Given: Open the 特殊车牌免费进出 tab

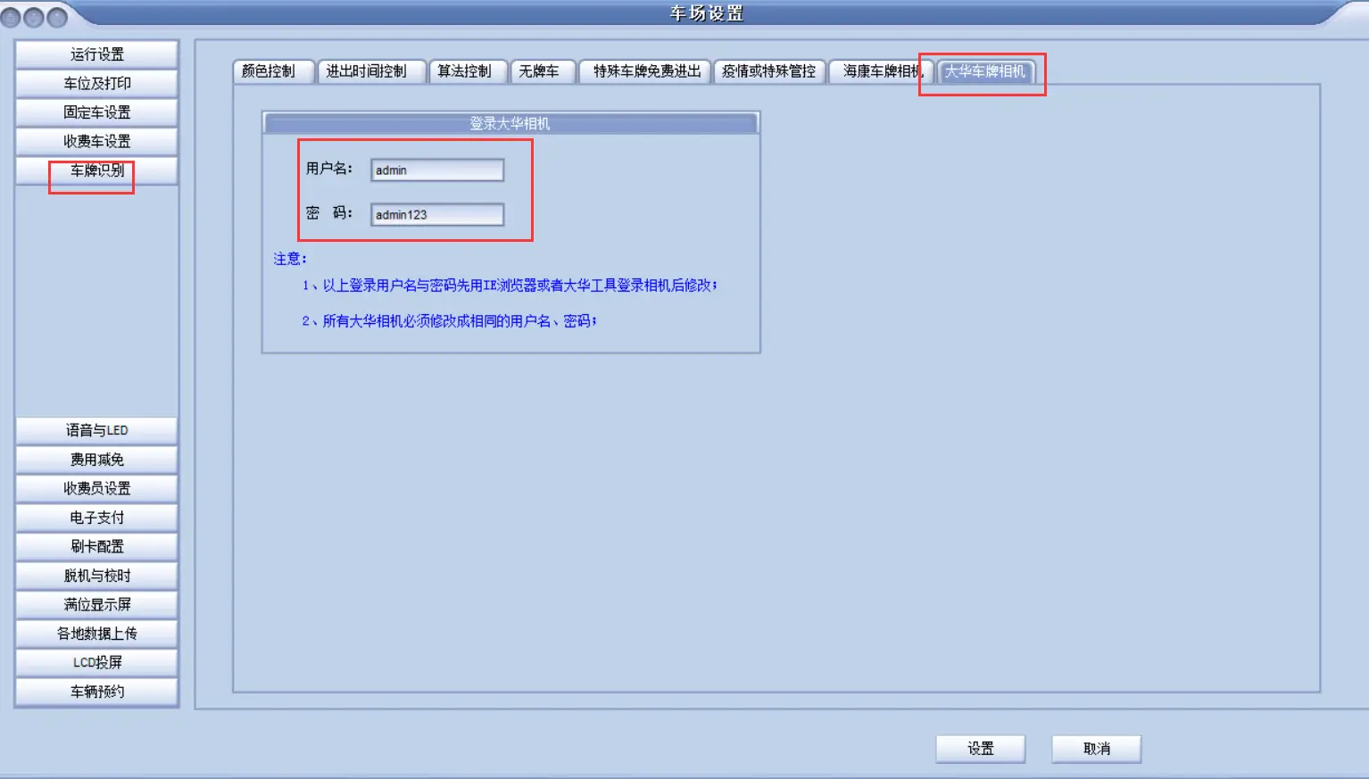Looking at the screenshot, I should point(646,71).
